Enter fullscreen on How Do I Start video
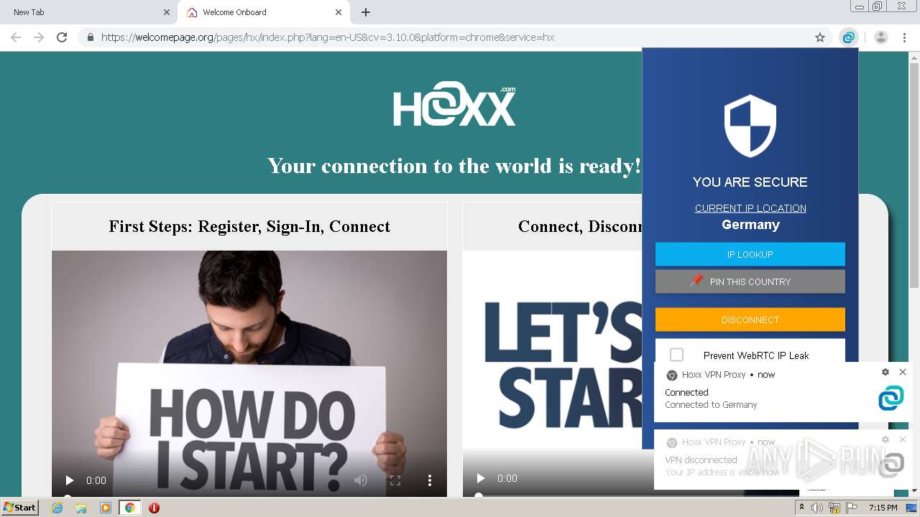The image size is (920, 517). 395,480
